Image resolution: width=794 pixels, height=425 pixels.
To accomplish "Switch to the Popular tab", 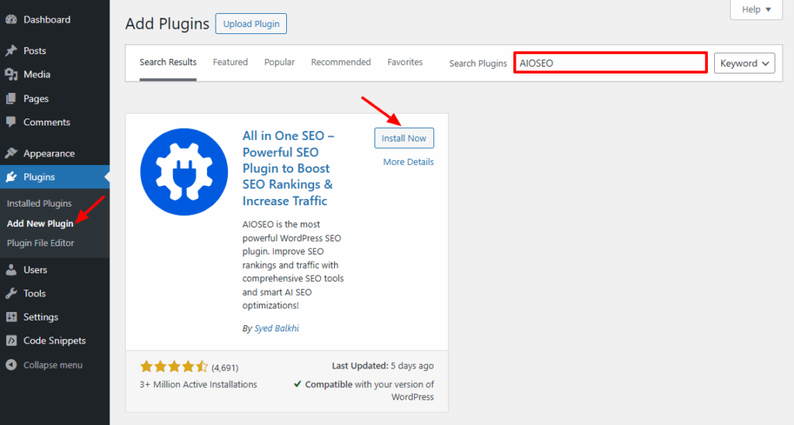I will [279, 62].
